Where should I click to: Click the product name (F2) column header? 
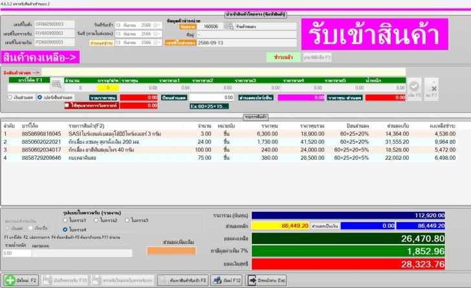(x=87, y=126)
